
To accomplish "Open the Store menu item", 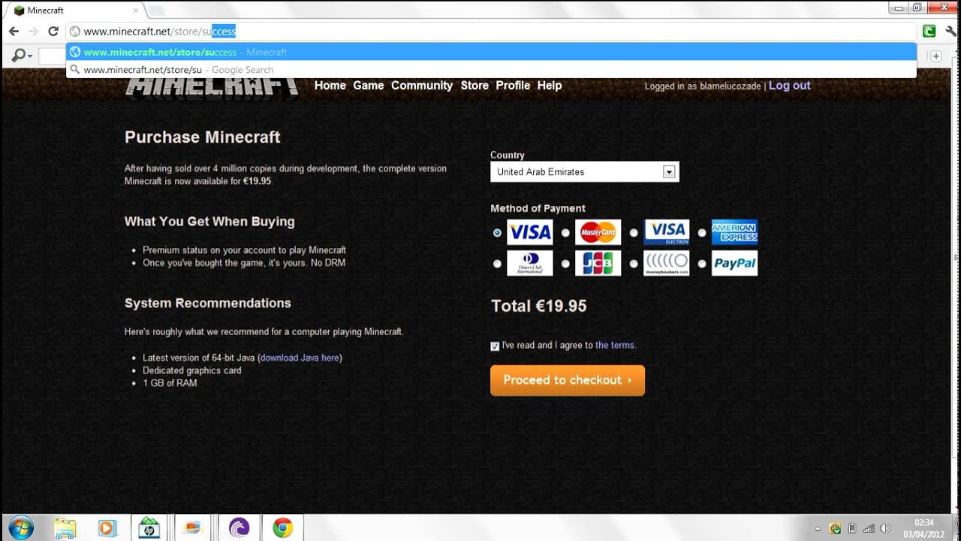I will (474, 86).
